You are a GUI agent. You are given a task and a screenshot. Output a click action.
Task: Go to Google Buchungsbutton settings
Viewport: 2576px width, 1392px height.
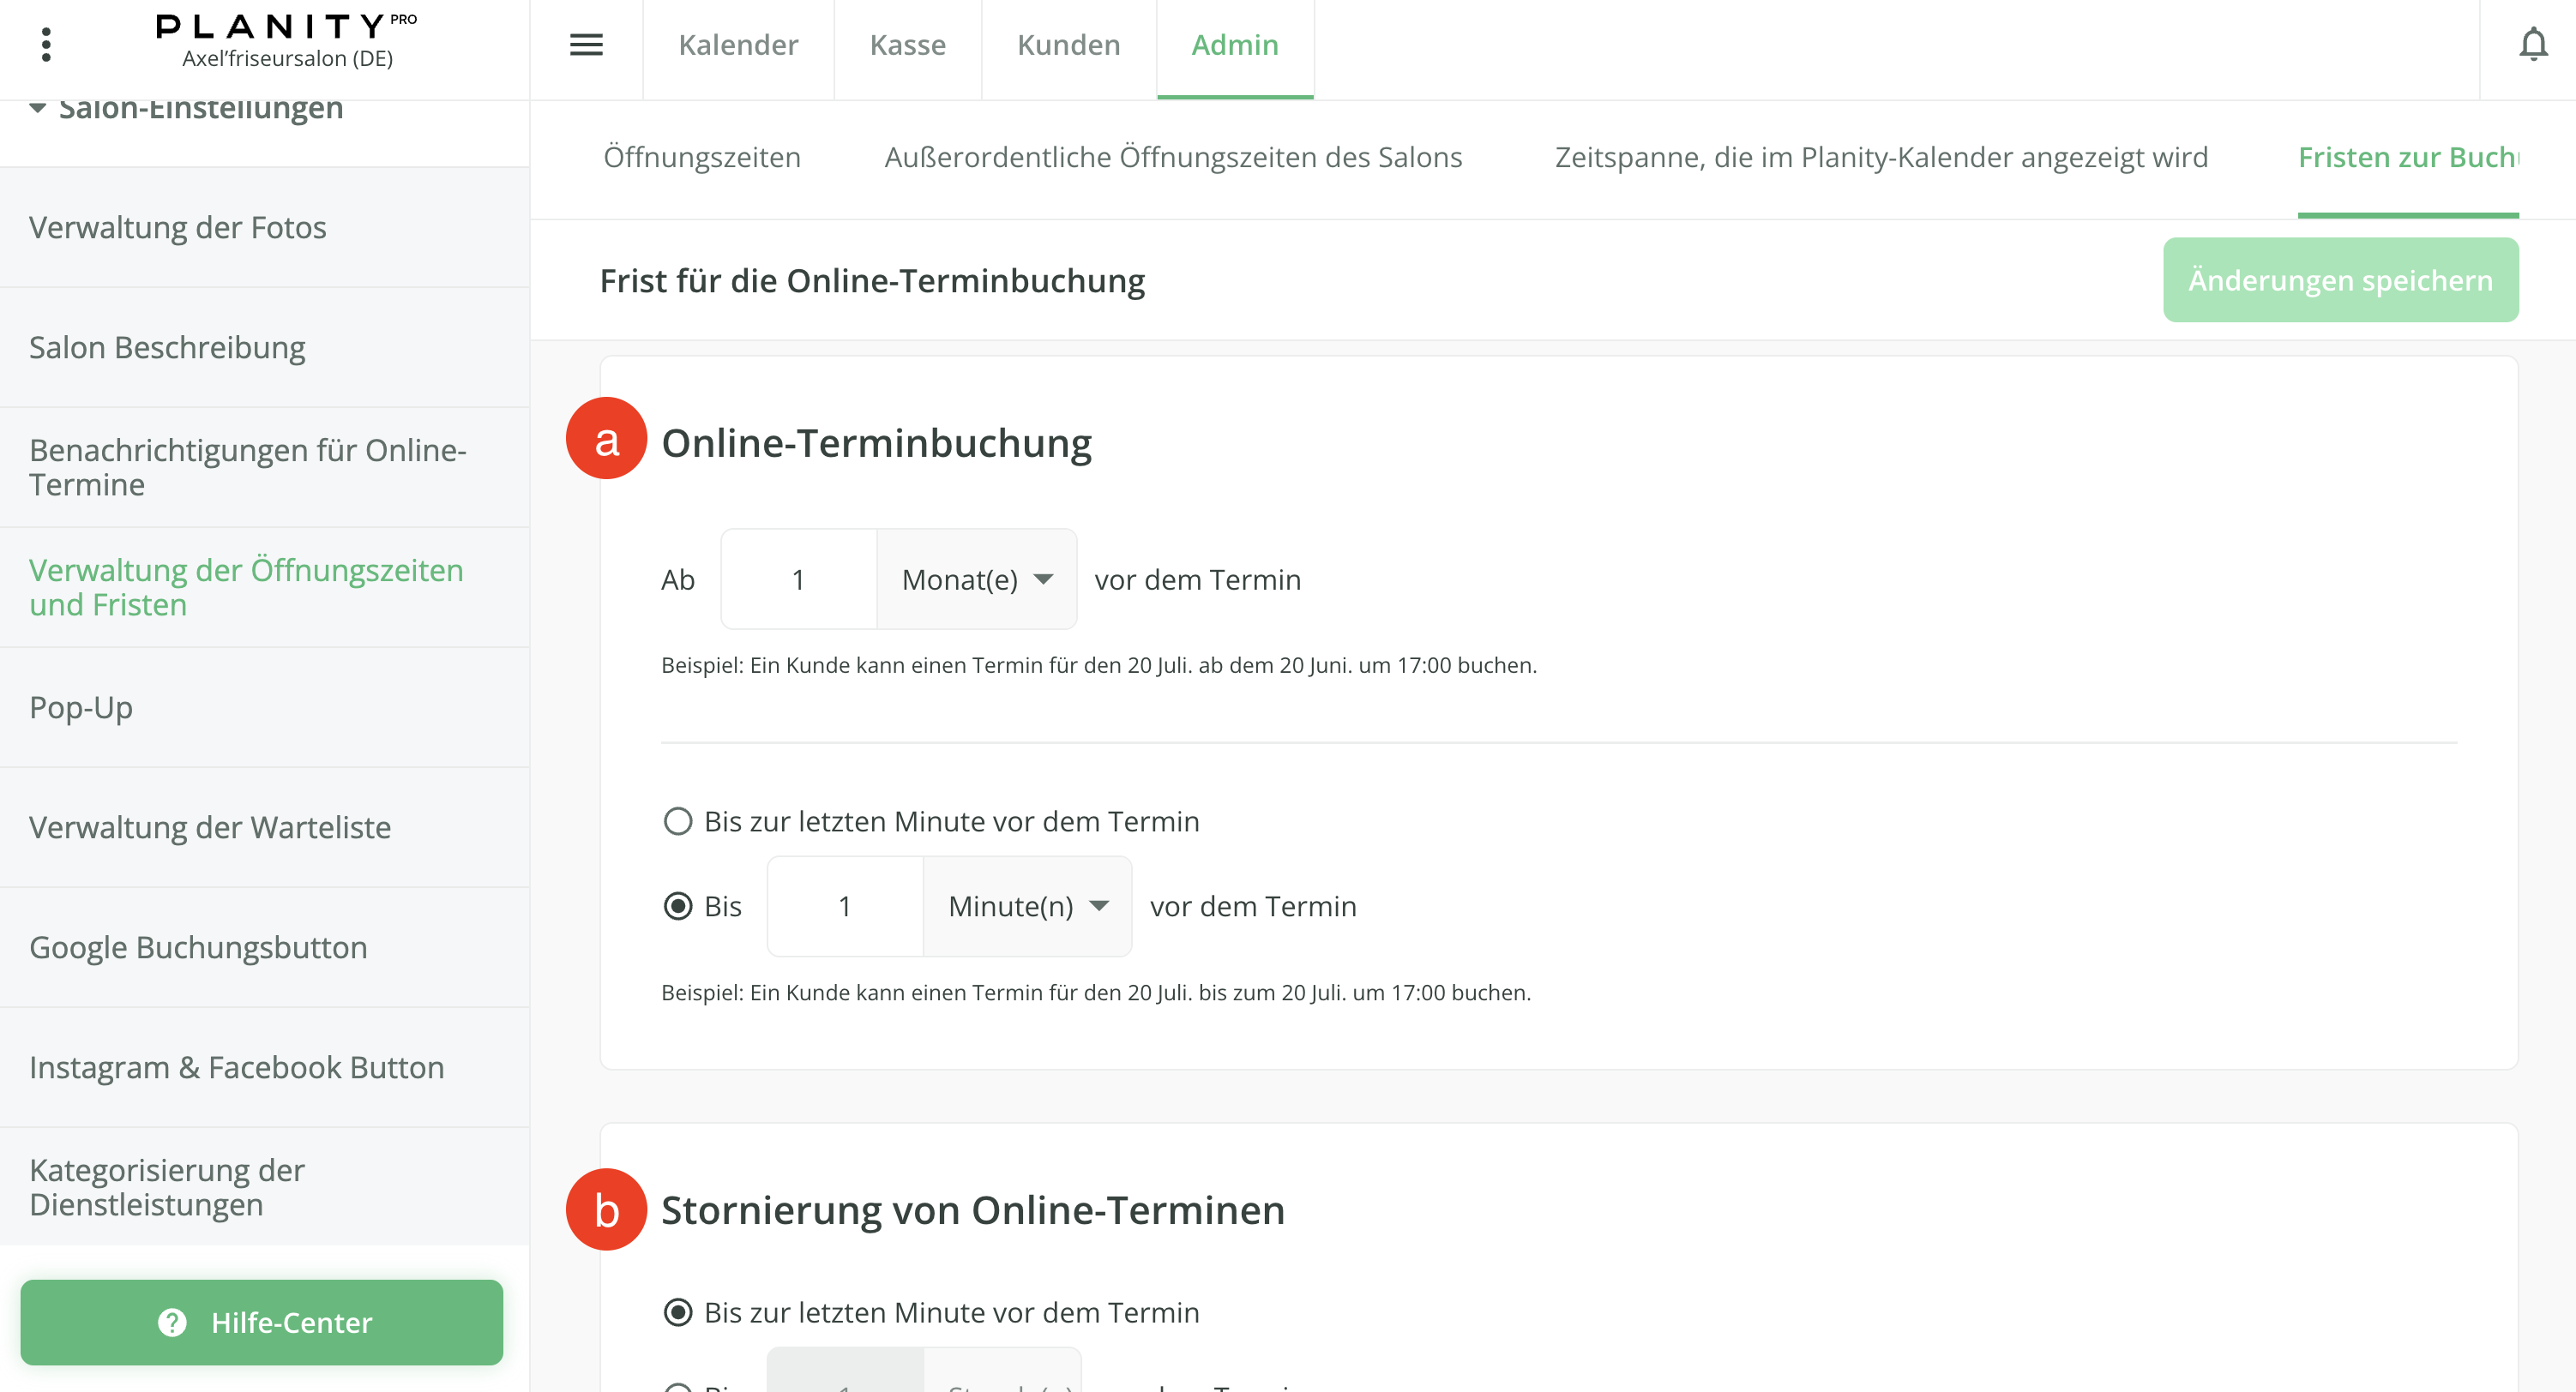198,947
